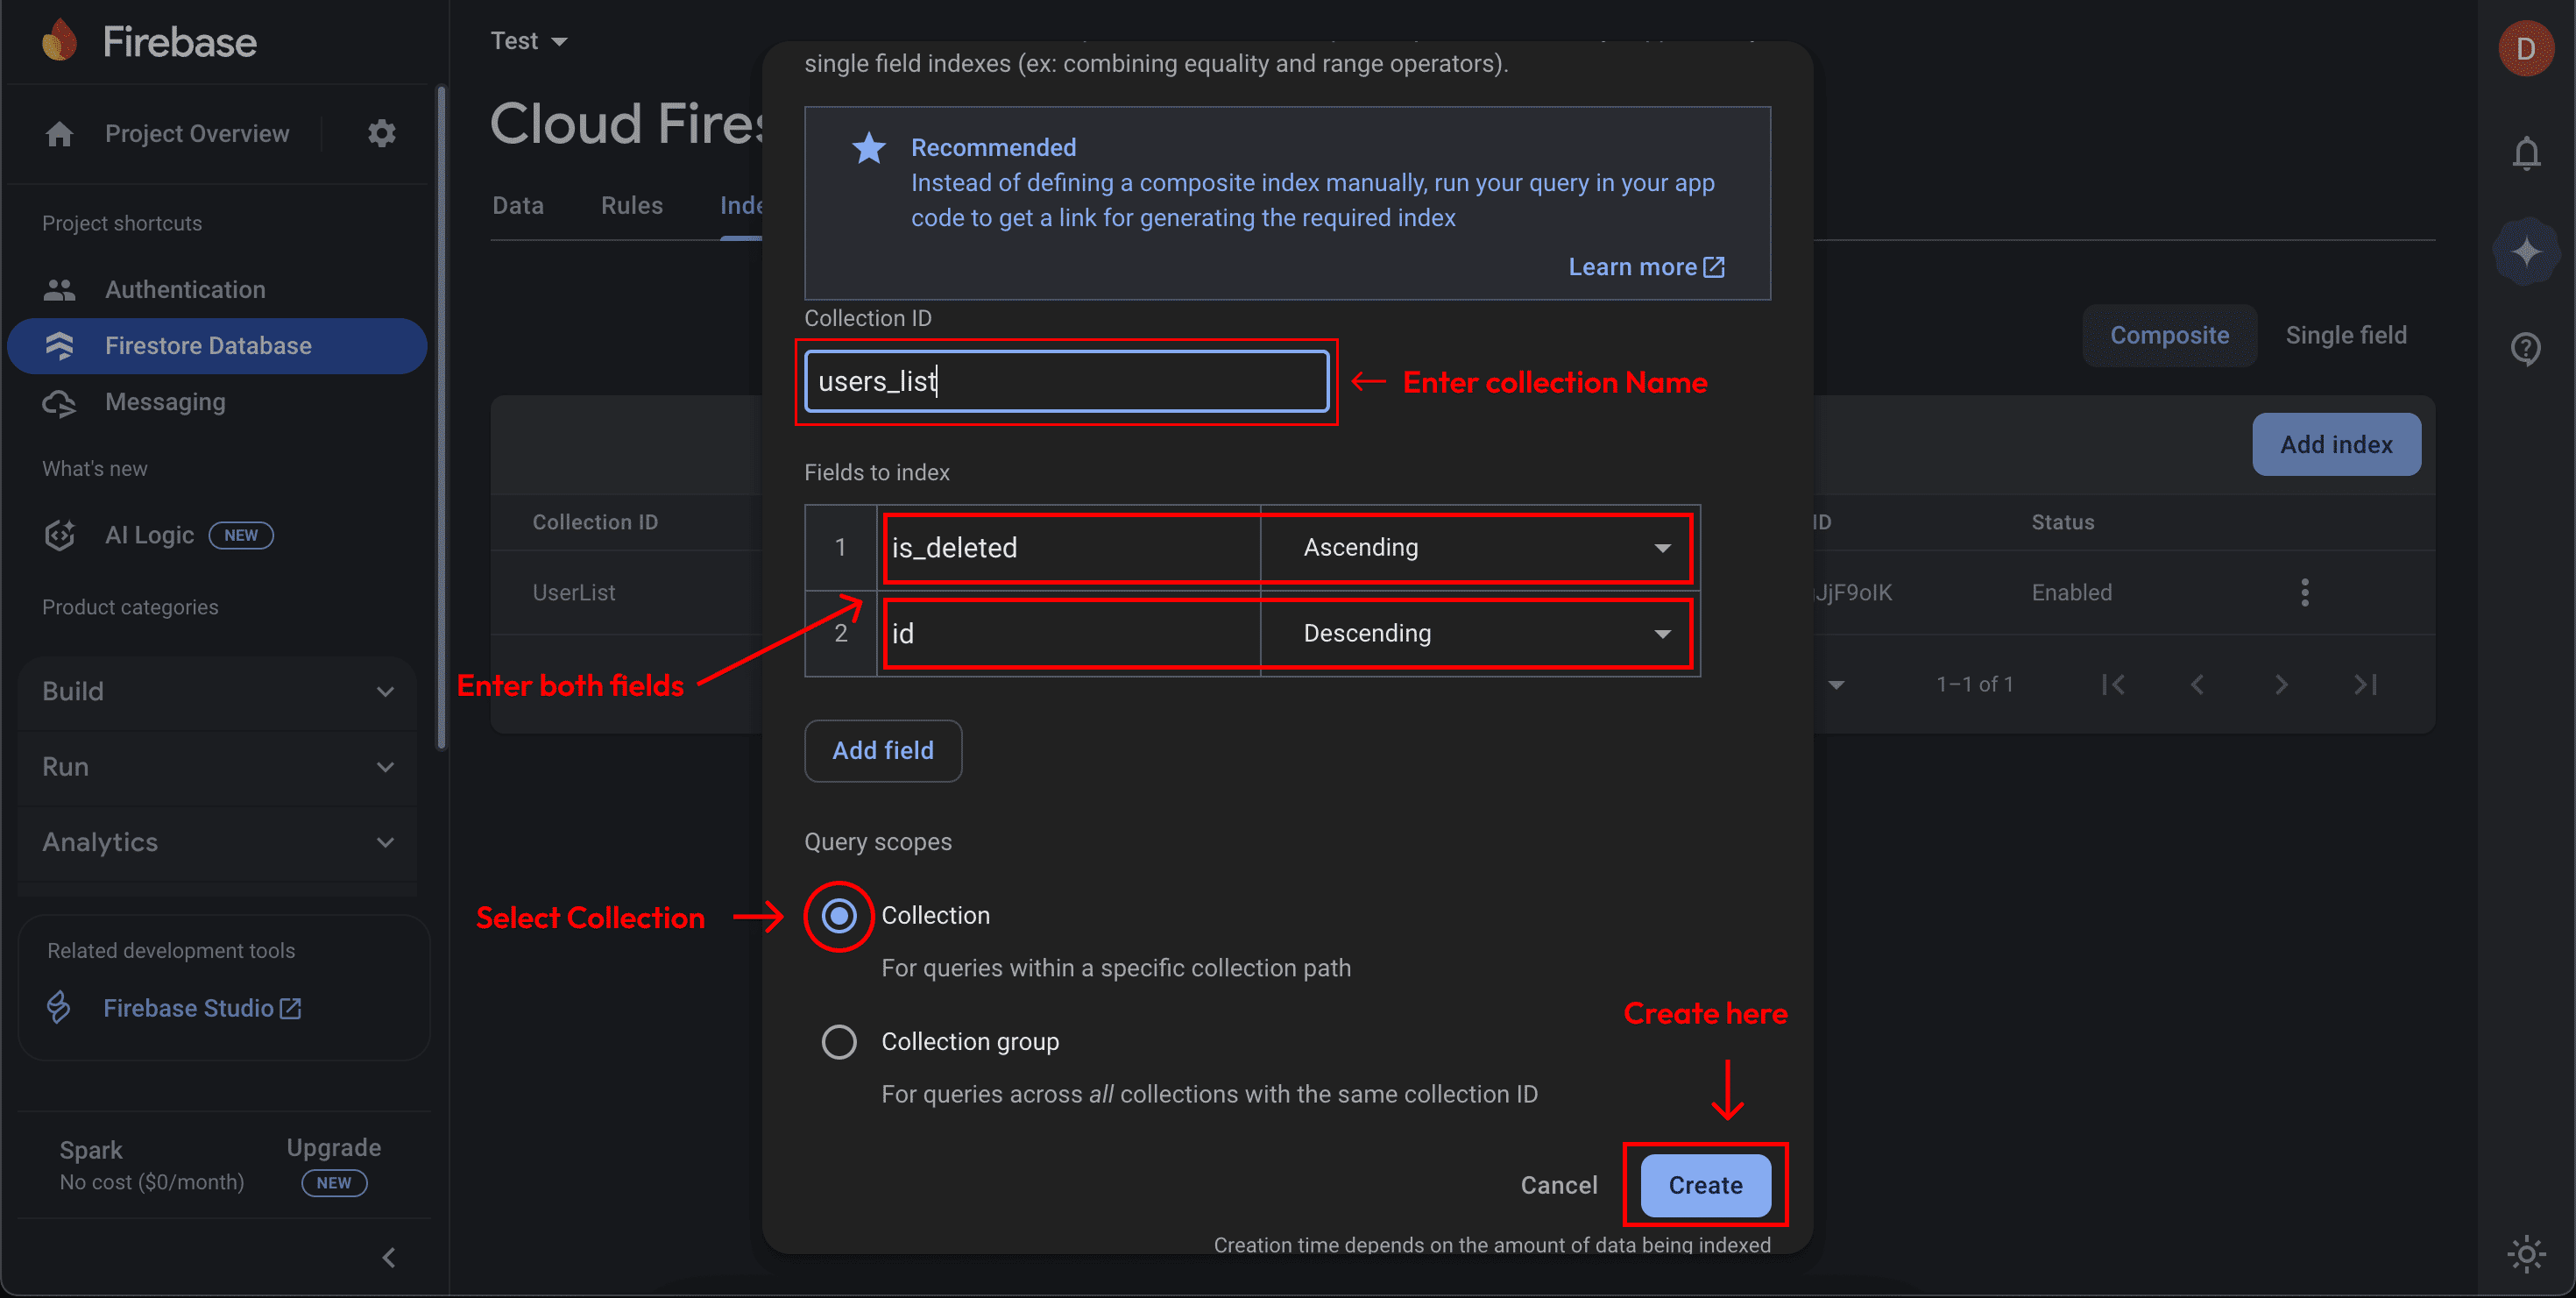
Task: Open AI Logic in the sidebar
Action: click(148, 535)
